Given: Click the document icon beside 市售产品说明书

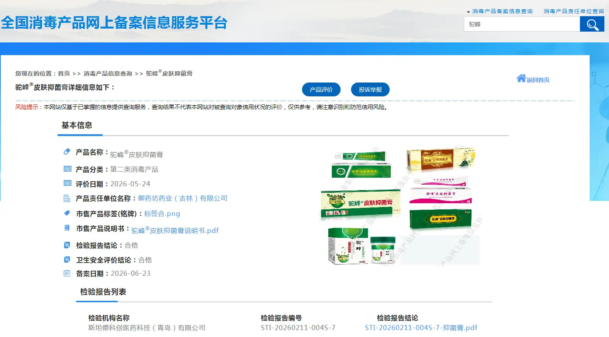Looking at the screenshot, I should coord(67,228).
